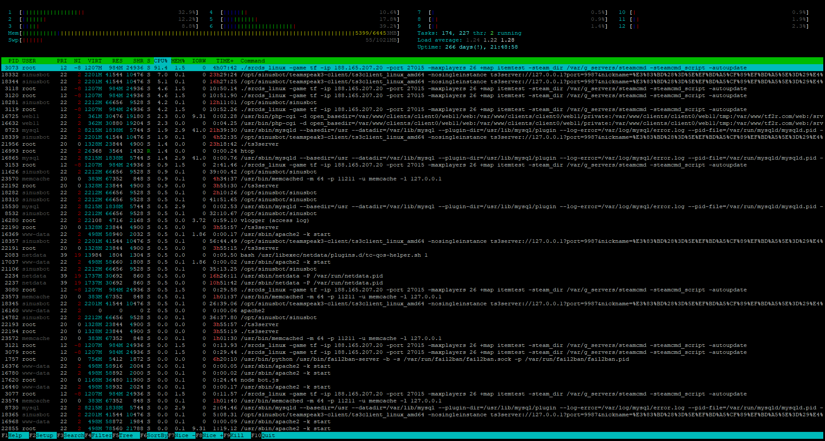
Task: Click F1 Help in function bar
Action: (15, 435)
